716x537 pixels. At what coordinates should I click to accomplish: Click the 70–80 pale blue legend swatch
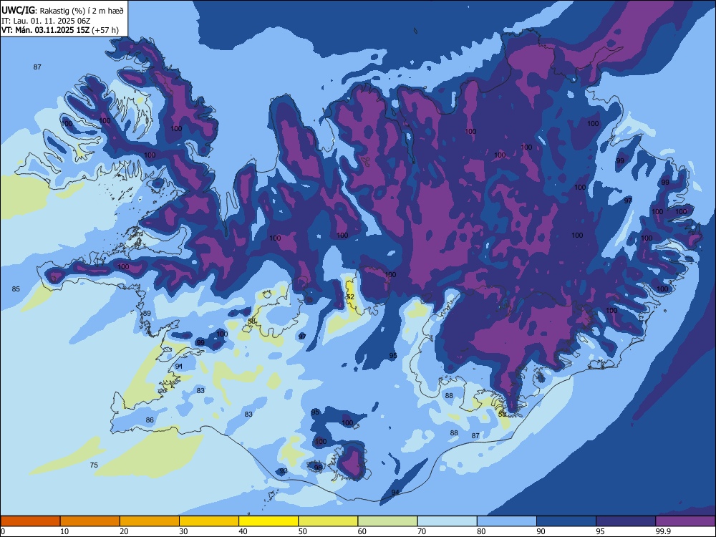[x=447, y=521]
